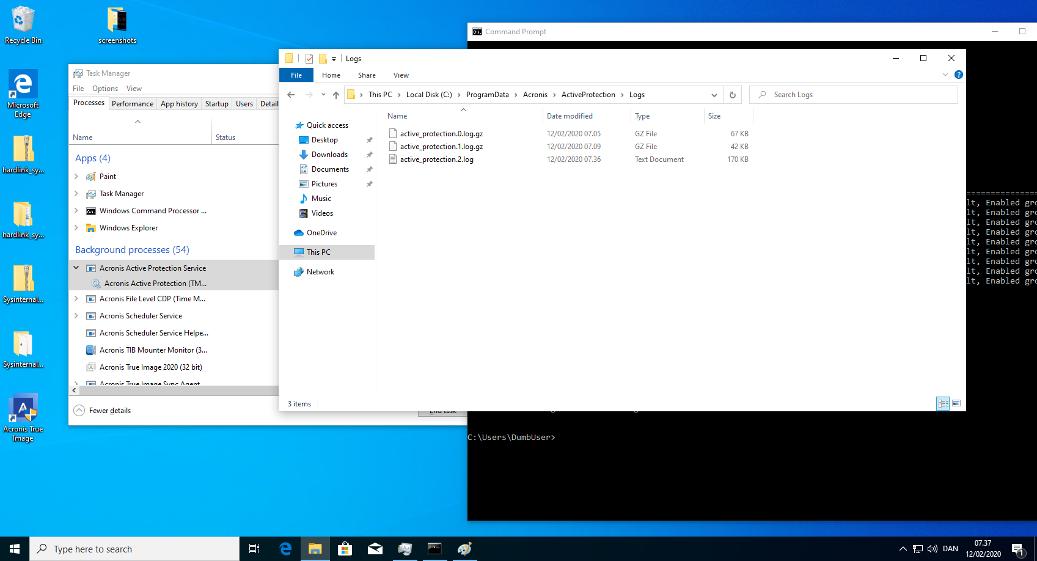The height and width of the screenshot is (561, 1037).
Task: Open Microsoft Store from taskbar
Action: 345,549
